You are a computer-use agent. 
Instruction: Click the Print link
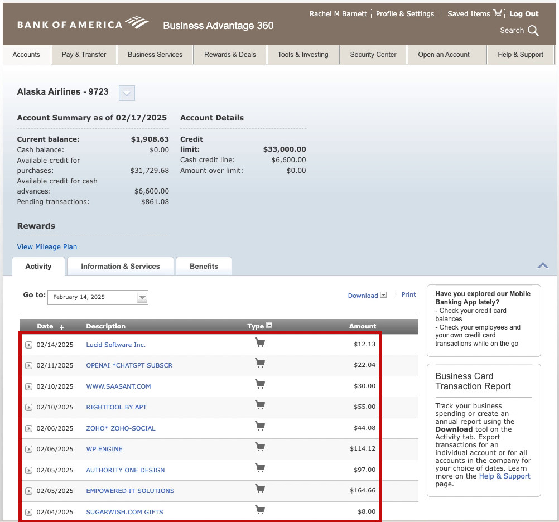click(408, 294)
